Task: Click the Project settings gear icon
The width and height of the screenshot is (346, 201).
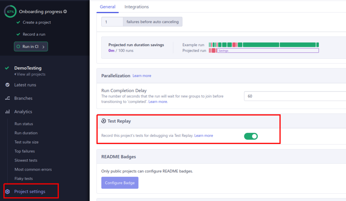Action: [x=7, y=192]
